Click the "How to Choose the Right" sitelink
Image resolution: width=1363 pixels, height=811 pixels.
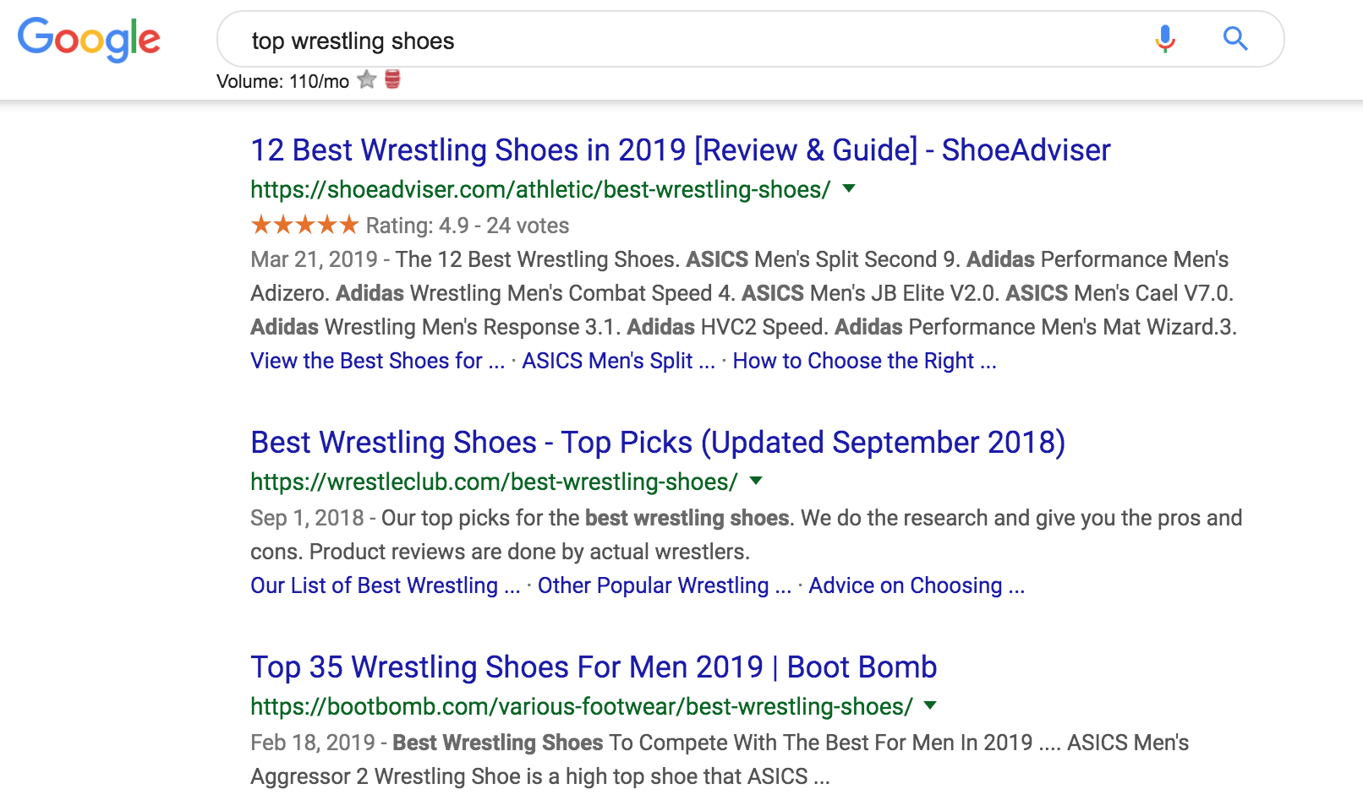[x=864, y=361]
